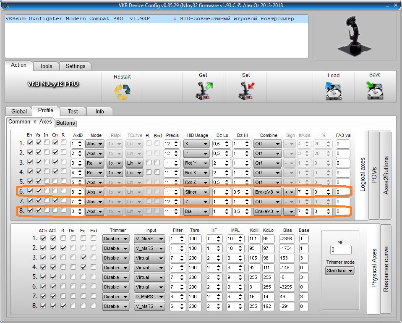Screen dimensions: 402x323
Task: Open the HID Usage dropdown showing Slider
Action: click(196, 192)
